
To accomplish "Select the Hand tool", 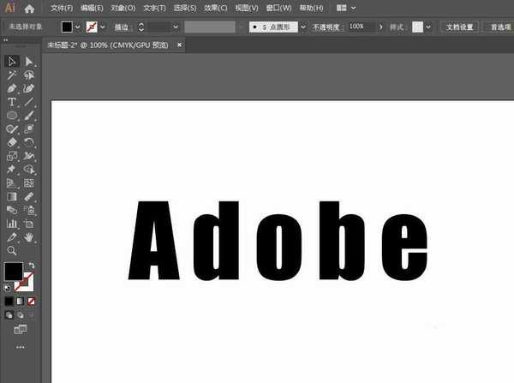I will pyautogui.click(x=29, y=236).
